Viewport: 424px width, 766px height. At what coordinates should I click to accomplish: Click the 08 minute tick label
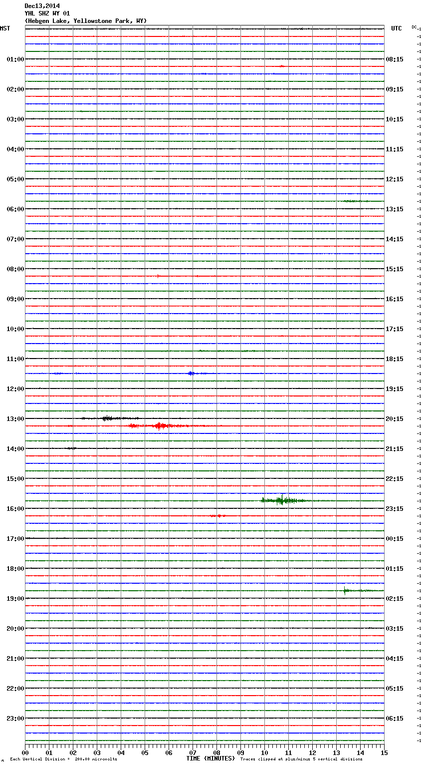pos(217,753)
